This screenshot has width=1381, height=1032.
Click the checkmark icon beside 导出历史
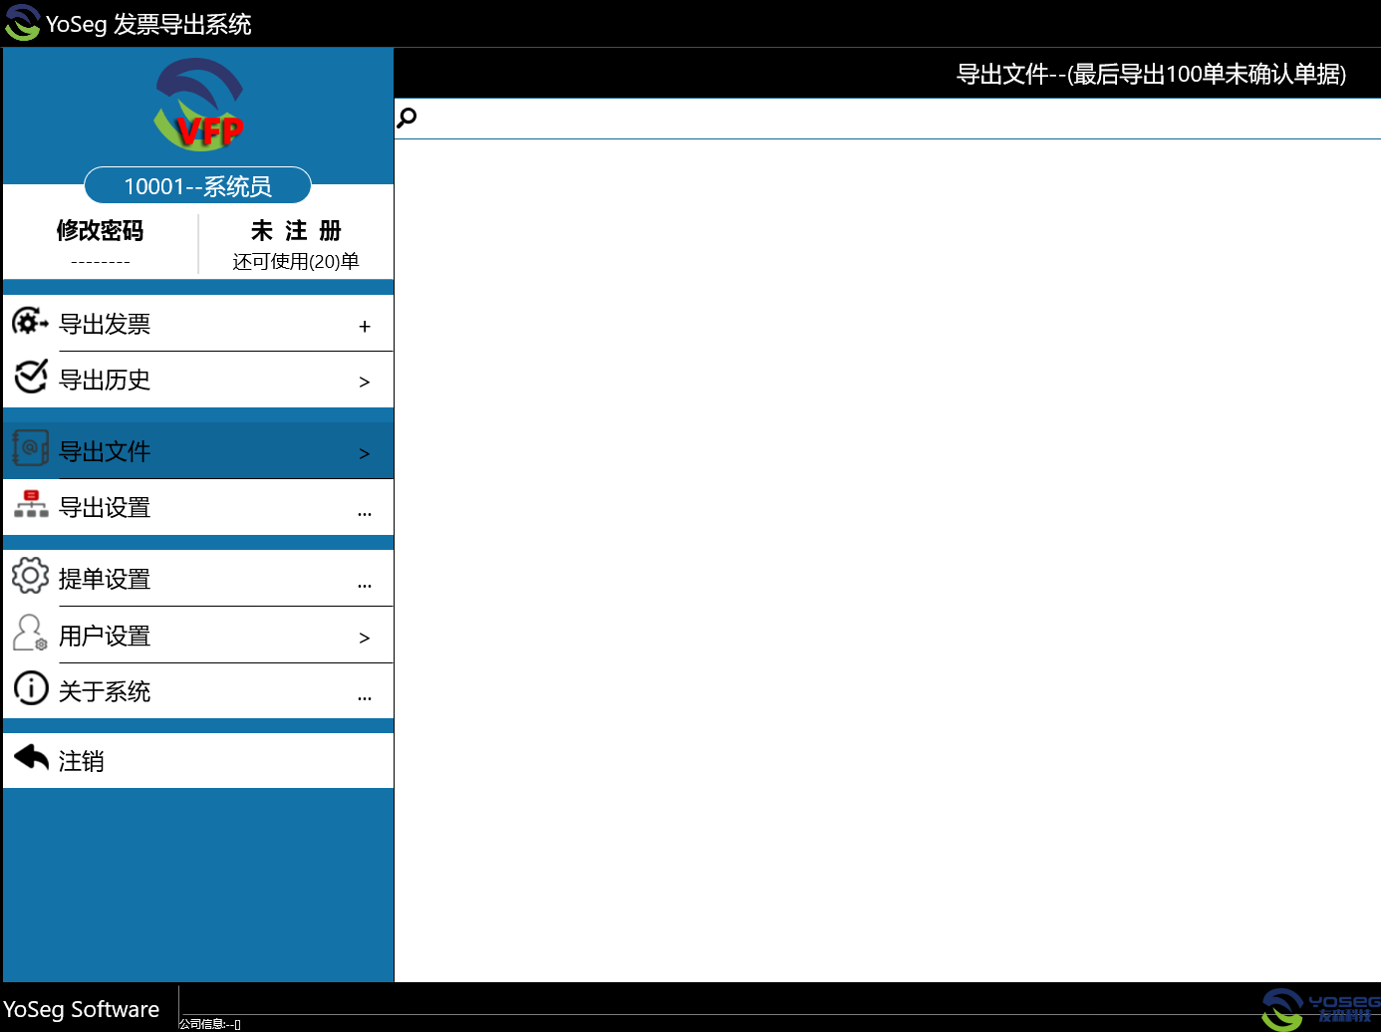point(30,378)
